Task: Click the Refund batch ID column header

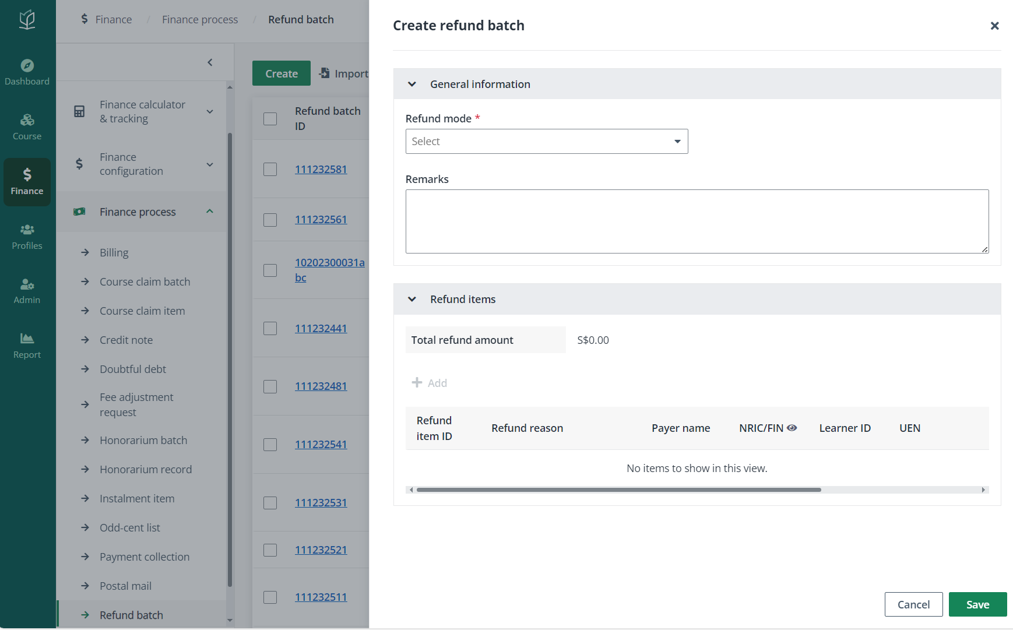Action: click(328, 118)
